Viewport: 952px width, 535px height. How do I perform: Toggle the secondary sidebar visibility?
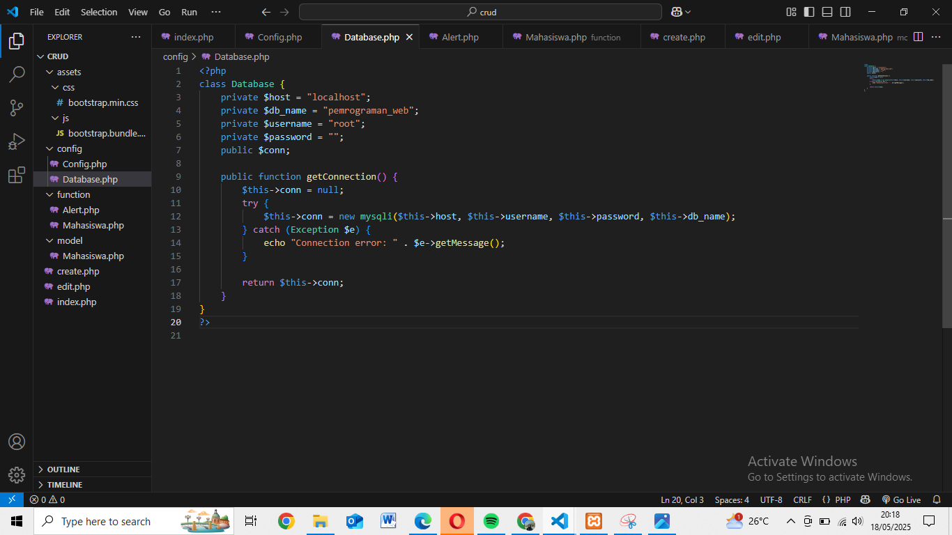[845, 12]
